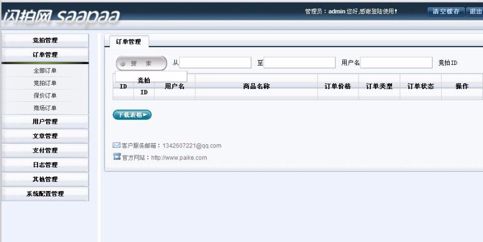Screen dimensions: 483x242
Task: Expand the 用户管理 sidebar menu
Action: [x=45, y=122]
